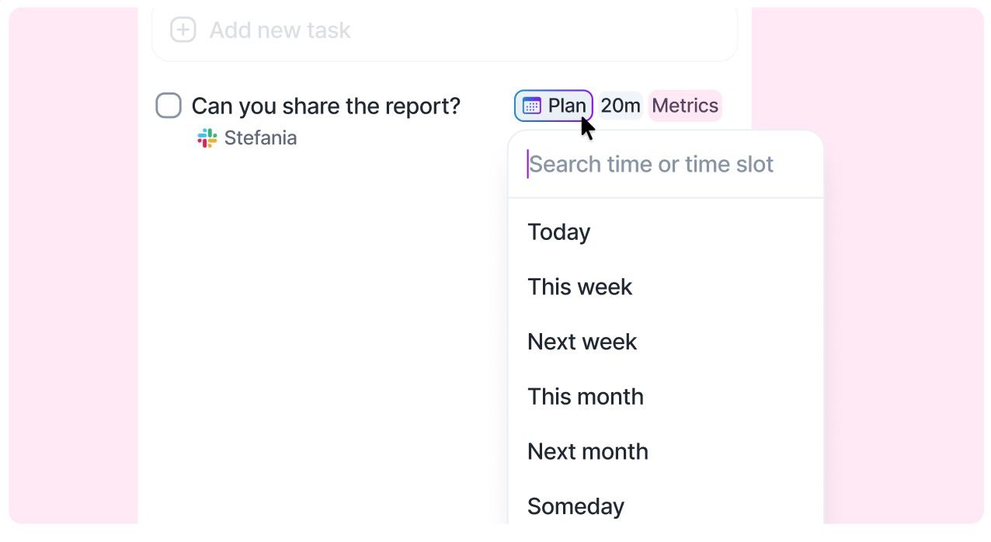Toggle the checkbox for the report task
Viewport: 991px width, 542px height.
pos(169,106)
